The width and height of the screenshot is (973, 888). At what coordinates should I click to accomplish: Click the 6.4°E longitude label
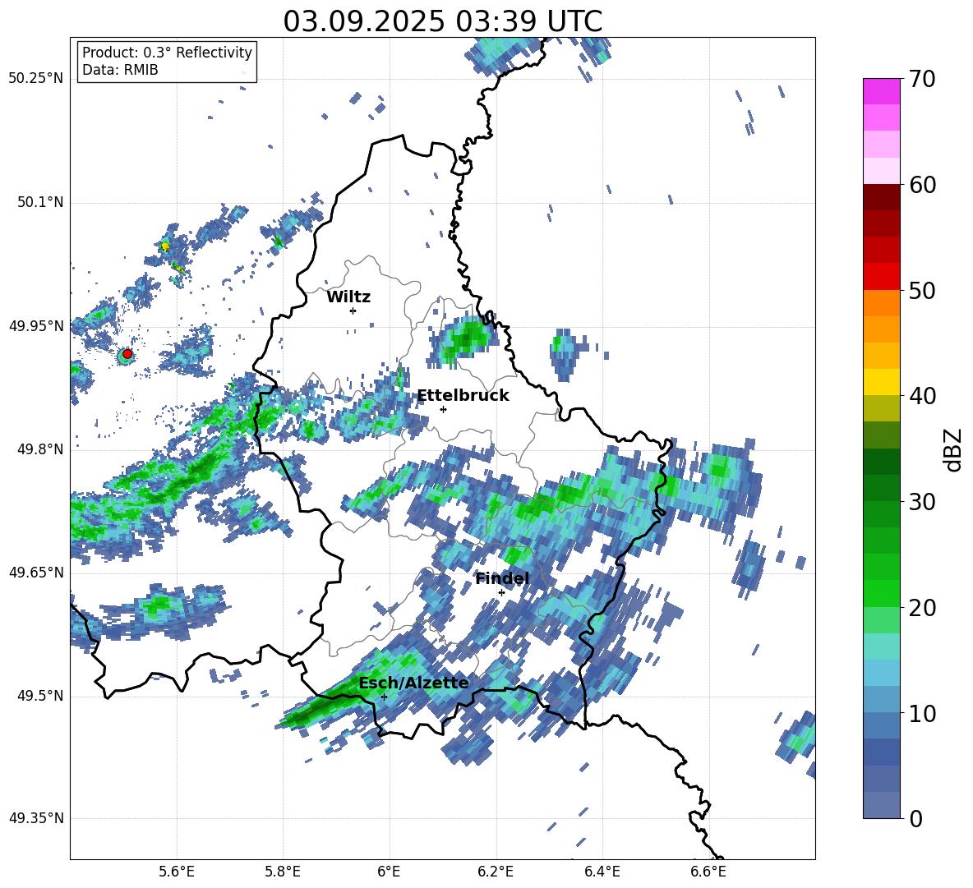coord(602,872)
